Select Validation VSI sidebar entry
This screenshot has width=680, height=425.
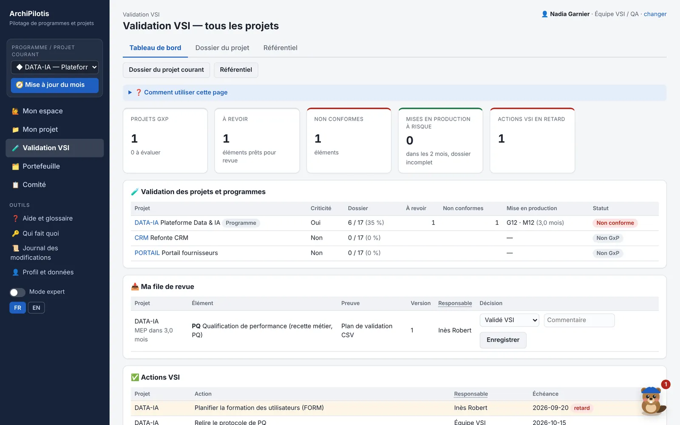(54, 148)
